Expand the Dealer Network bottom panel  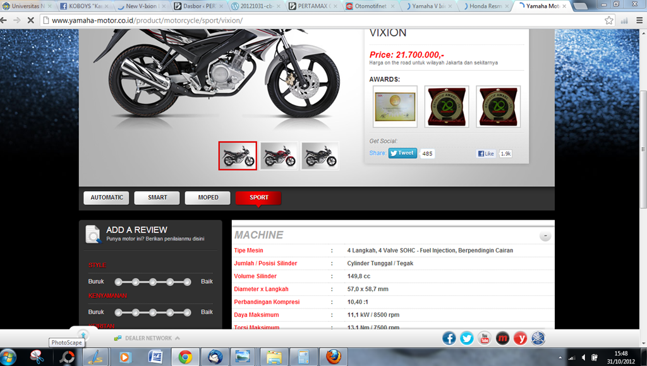[x=148, y=338]
